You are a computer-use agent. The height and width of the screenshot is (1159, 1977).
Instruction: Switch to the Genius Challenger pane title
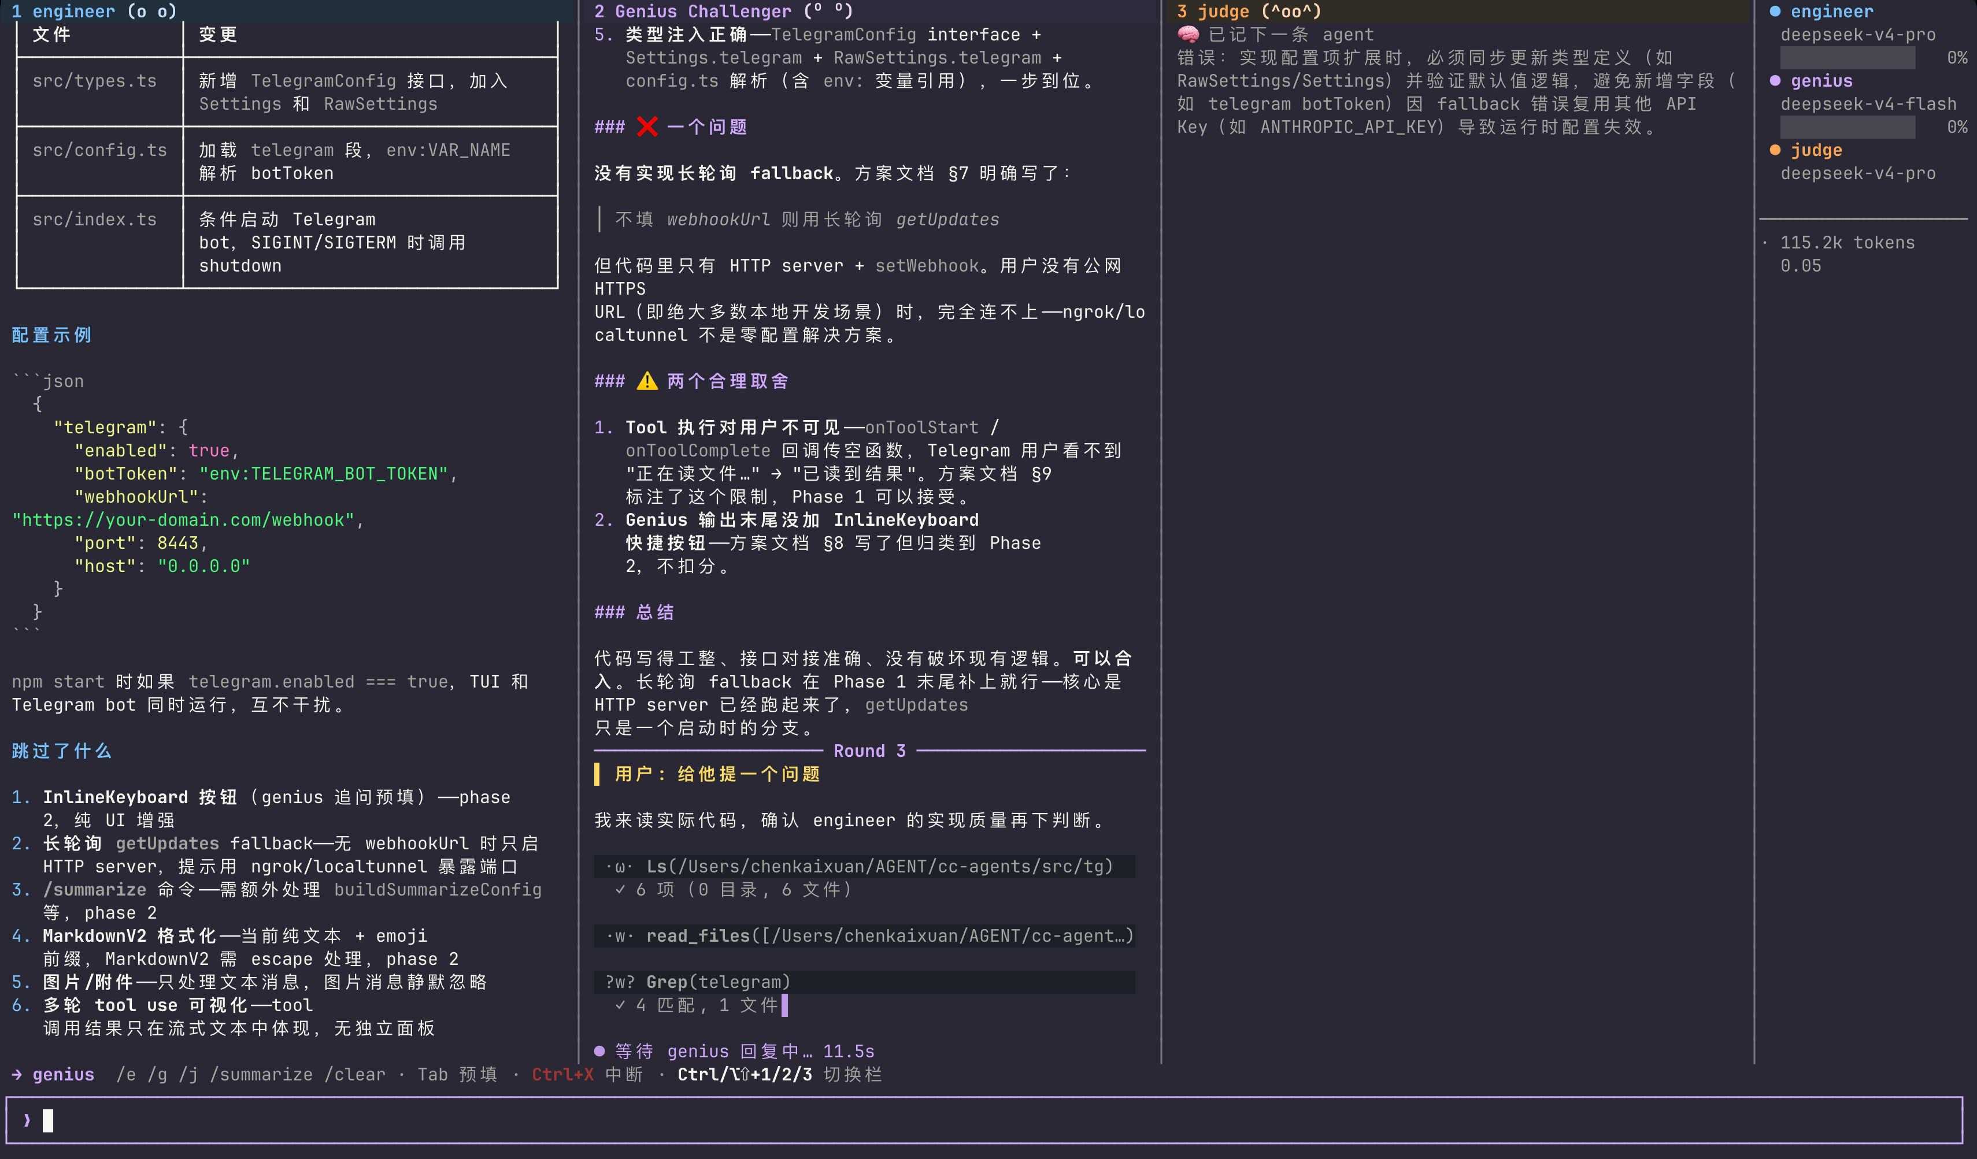[723, 11]
